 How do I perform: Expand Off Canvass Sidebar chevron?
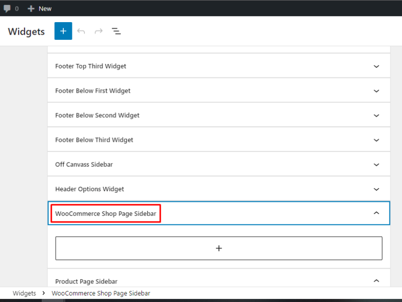click(x=376, y=165)
